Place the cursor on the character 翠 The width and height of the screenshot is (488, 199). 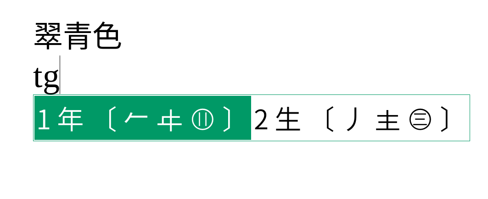tap(48, 36)
